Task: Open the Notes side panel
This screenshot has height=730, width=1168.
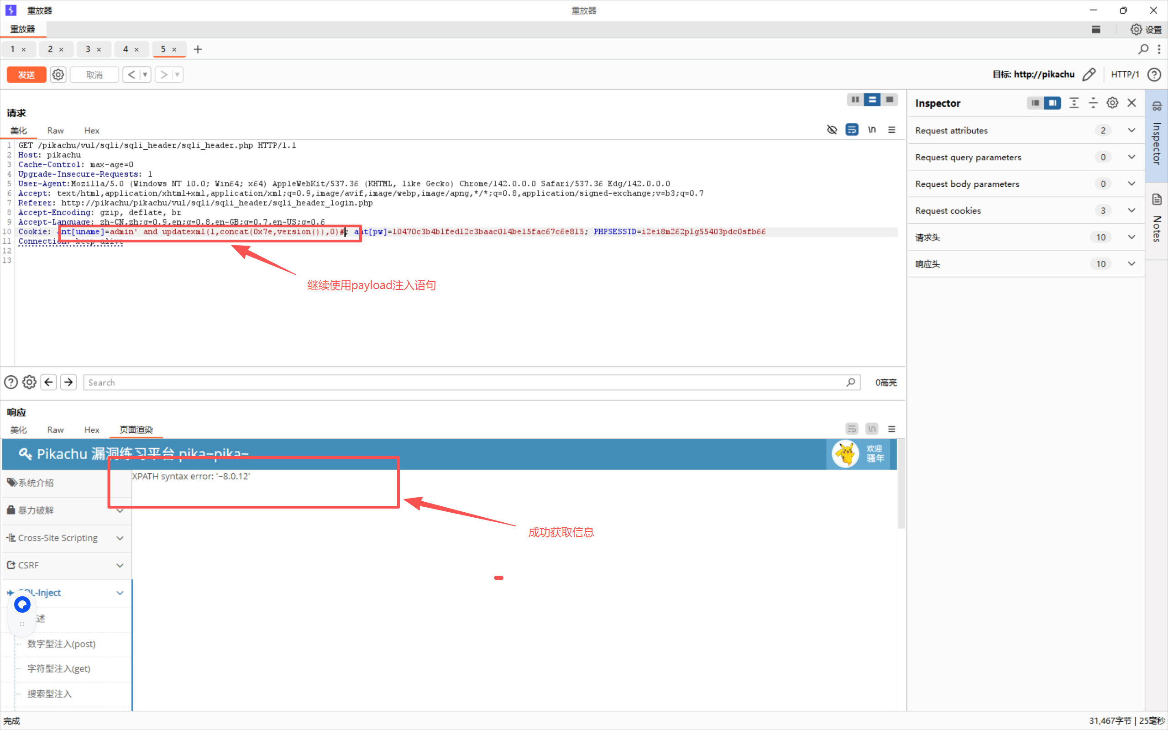Action: [1157, 220]
